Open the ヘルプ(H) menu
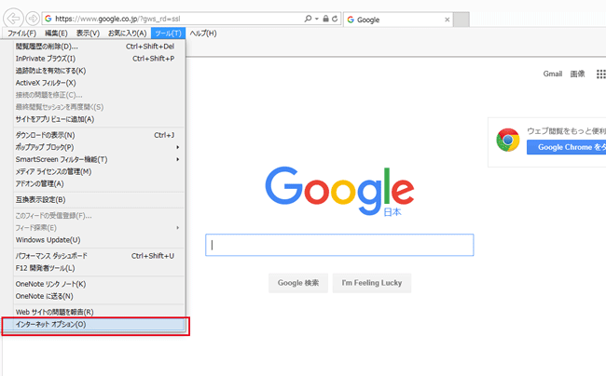The height and width of the screenshot is (376, 606). [x=203, y=34]
